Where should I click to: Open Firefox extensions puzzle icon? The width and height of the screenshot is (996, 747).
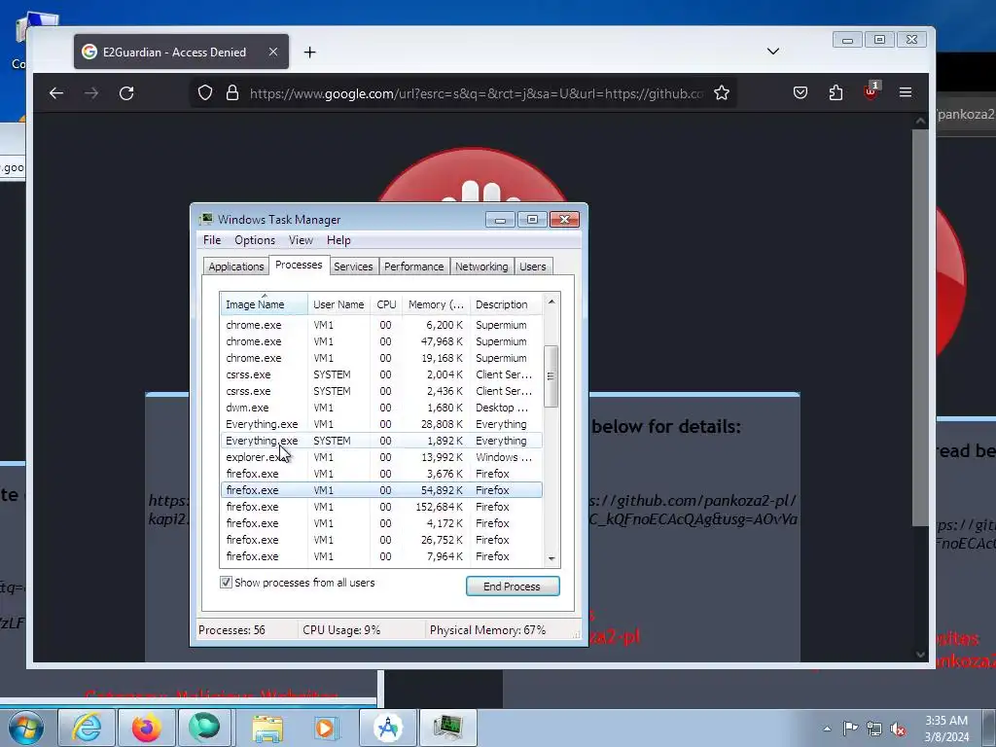836,92
